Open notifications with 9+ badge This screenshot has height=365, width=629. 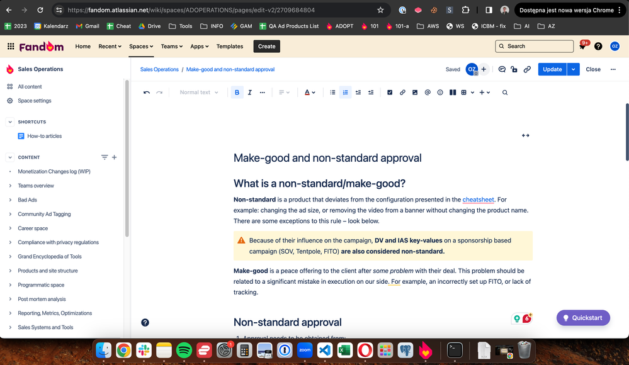pos(582,46)
